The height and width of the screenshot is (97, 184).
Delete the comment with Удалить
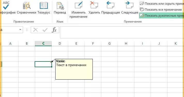coord(94,8)
